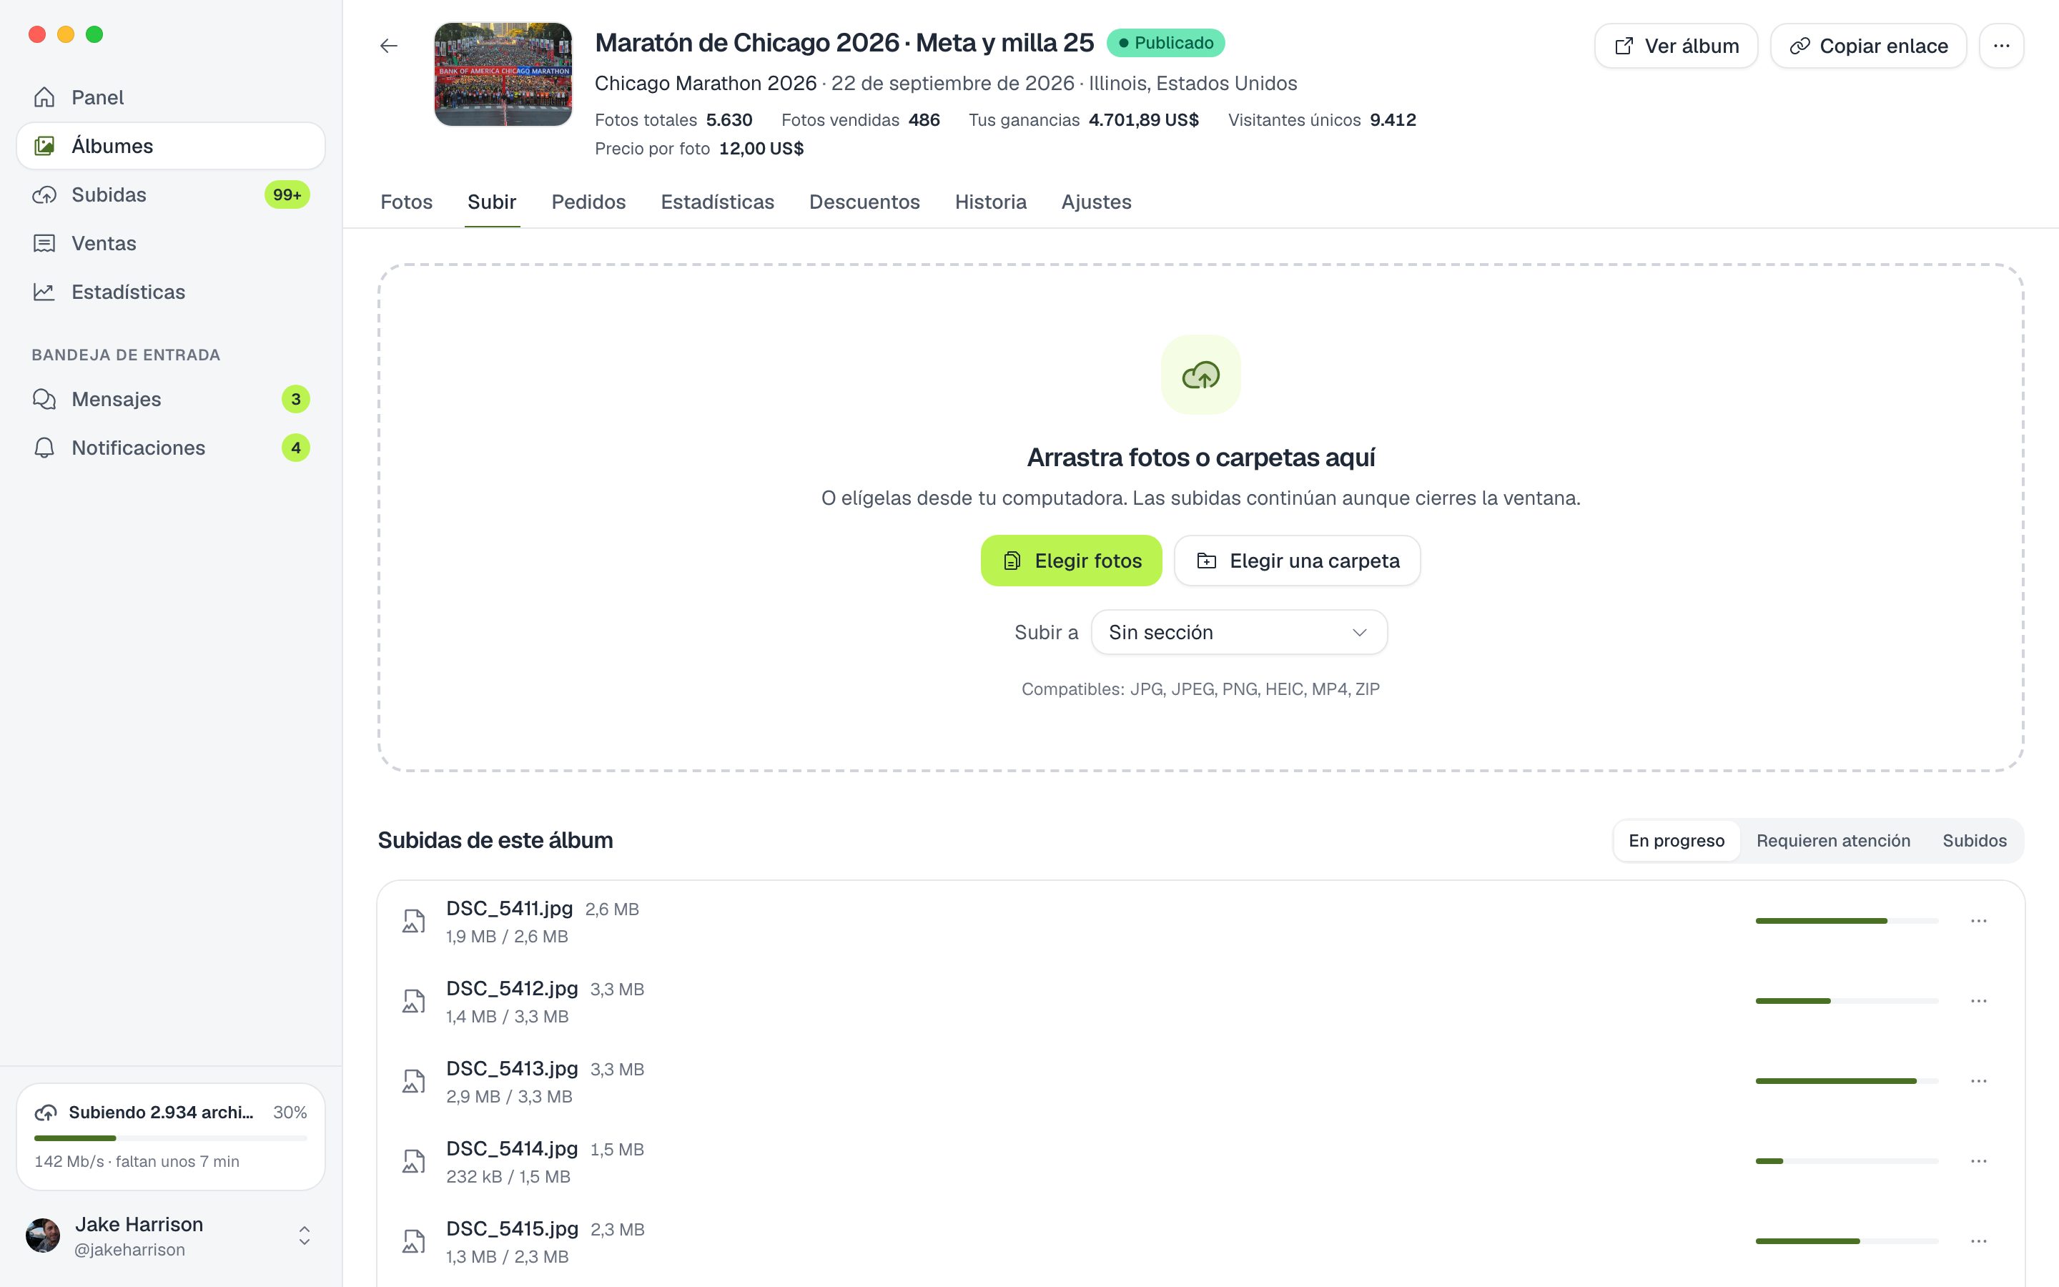Filter uploads by Requieren atención

tap(1834, 841)
